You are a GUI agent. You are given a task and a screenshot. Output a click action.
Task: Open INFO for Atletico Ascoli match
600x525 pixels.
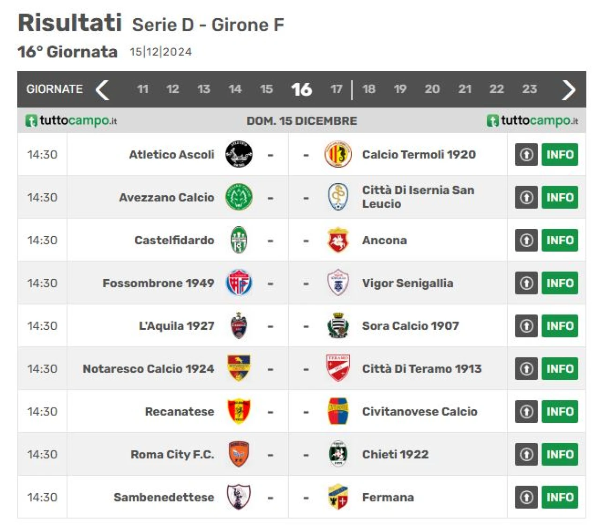click(x=560, y=154)
